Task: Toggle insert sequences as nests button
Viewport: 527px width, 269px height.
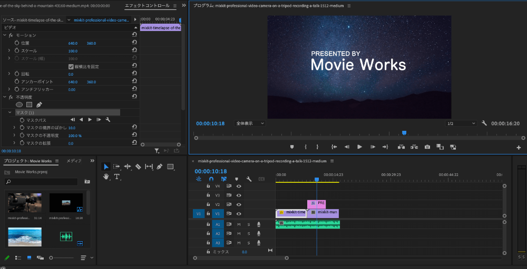Action: pyautogui.click(x=199, y=179)
